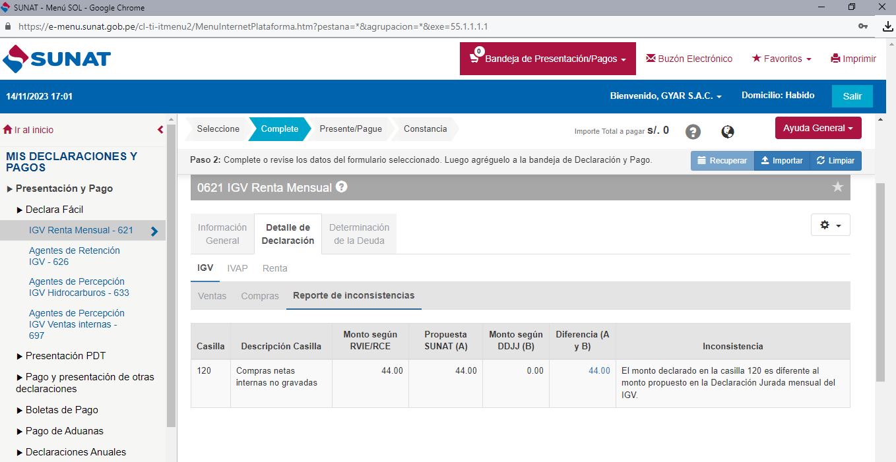
Task: Expand Presentación PDT tree item
Action: click(65, 356)
